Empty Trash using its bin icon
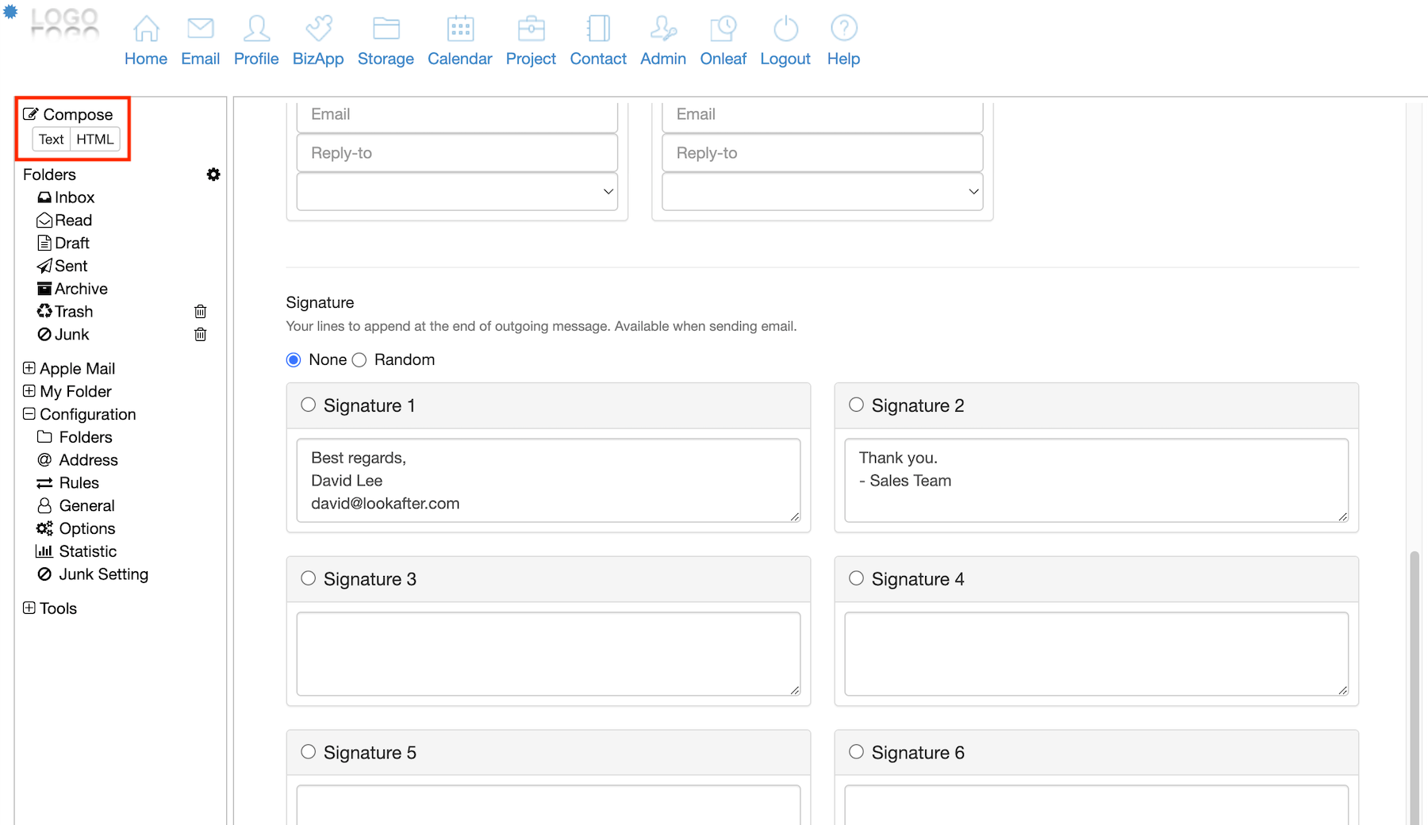 [201, 312]
